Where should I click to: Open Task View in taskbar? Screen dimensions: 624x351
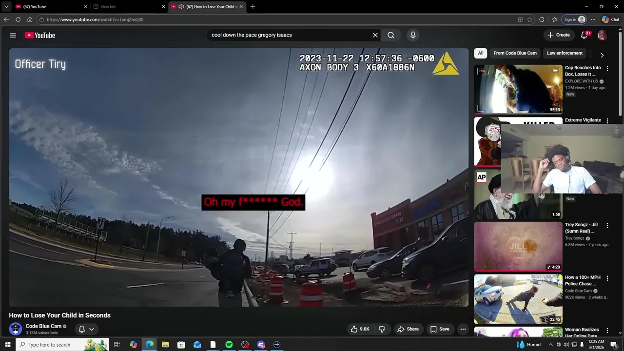point(117,345)
